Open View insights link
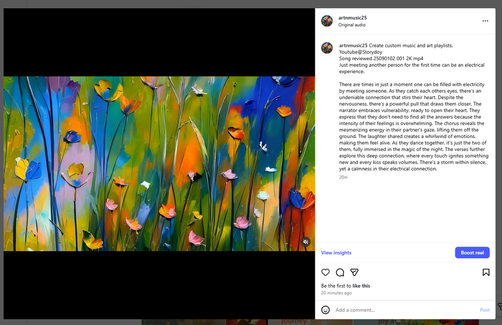Screen dimensions: 502x325 click(336, 252)
